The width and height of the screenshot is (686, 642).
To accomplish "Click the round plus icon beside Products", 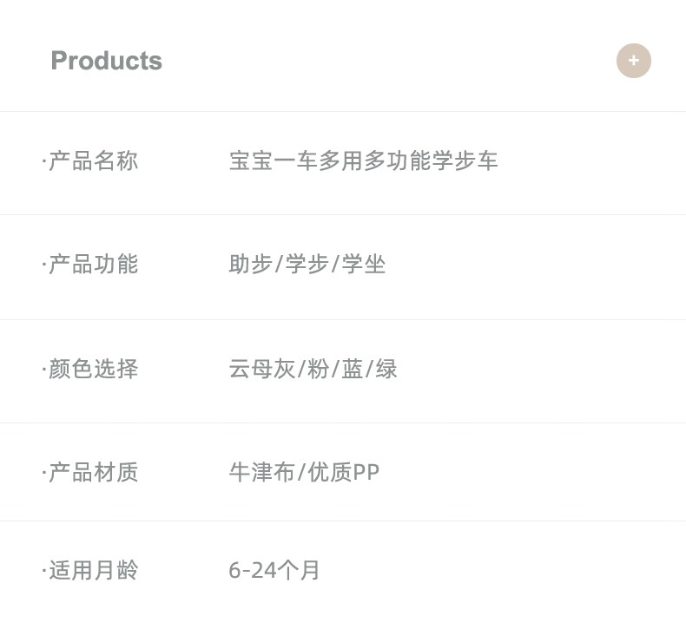I will point(634,61).
